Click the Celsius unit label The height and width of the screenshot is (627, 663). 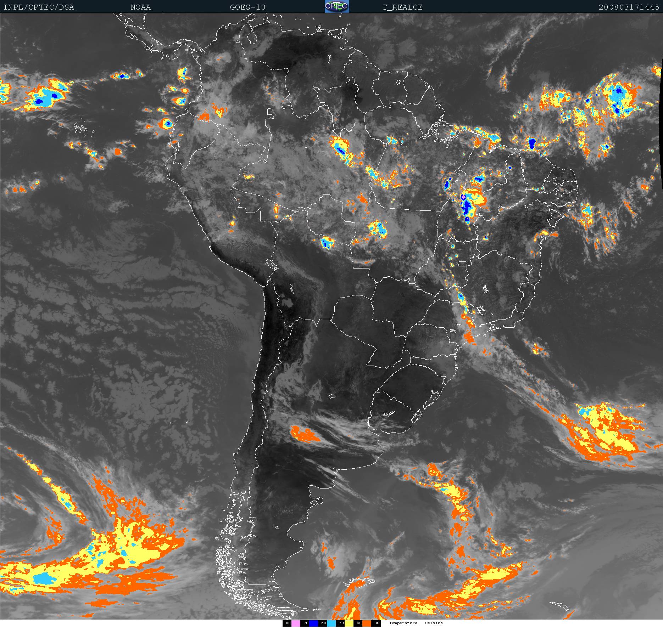(x=434, y=623)
